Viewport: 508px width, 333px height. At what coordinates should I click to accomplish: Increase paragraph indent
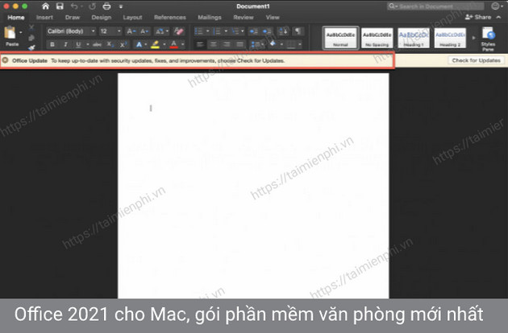[267, 31]
